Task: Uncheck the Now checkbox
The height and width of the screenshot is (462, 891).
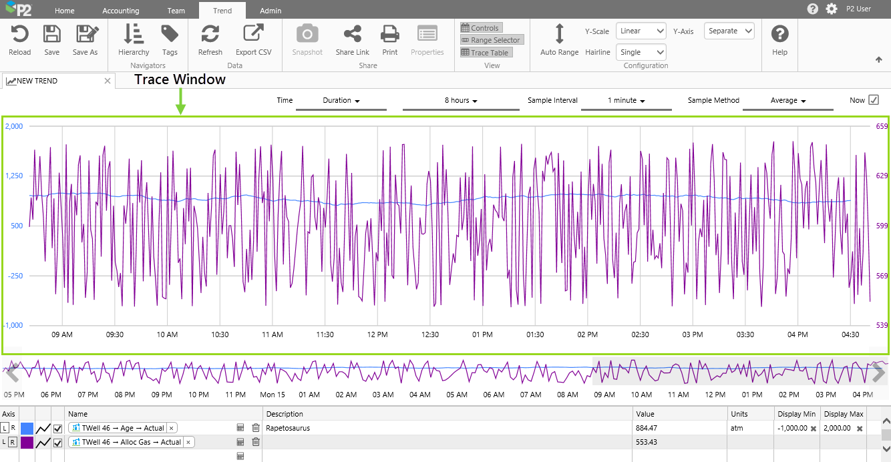Action: [873, 100]
